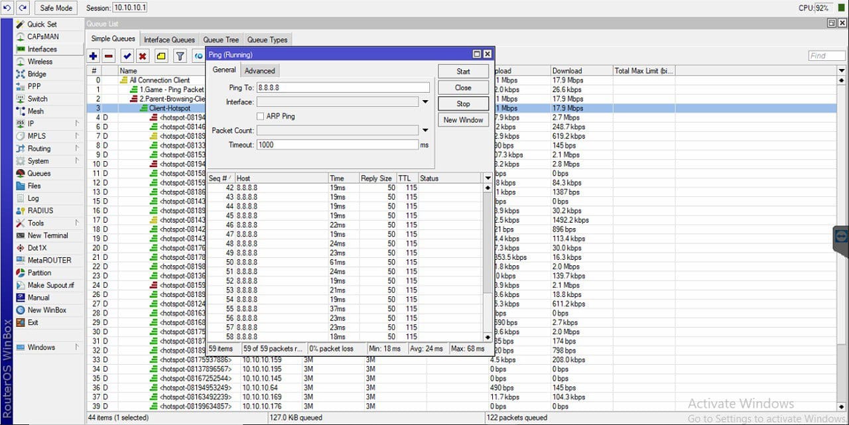
Task: Expand Packet Count dropdown arrow
Action: 425,131
